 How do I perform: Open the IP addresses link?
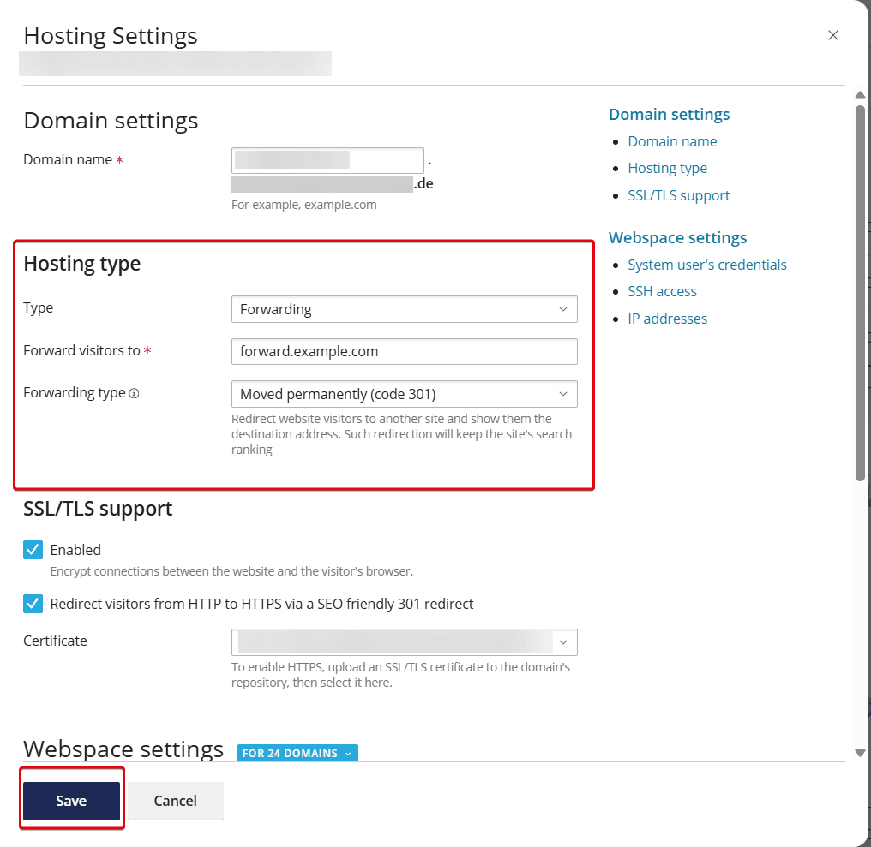point(667,319)
